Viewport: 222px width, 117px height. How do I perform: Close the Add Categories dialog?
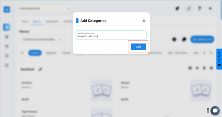coord(144,21)
